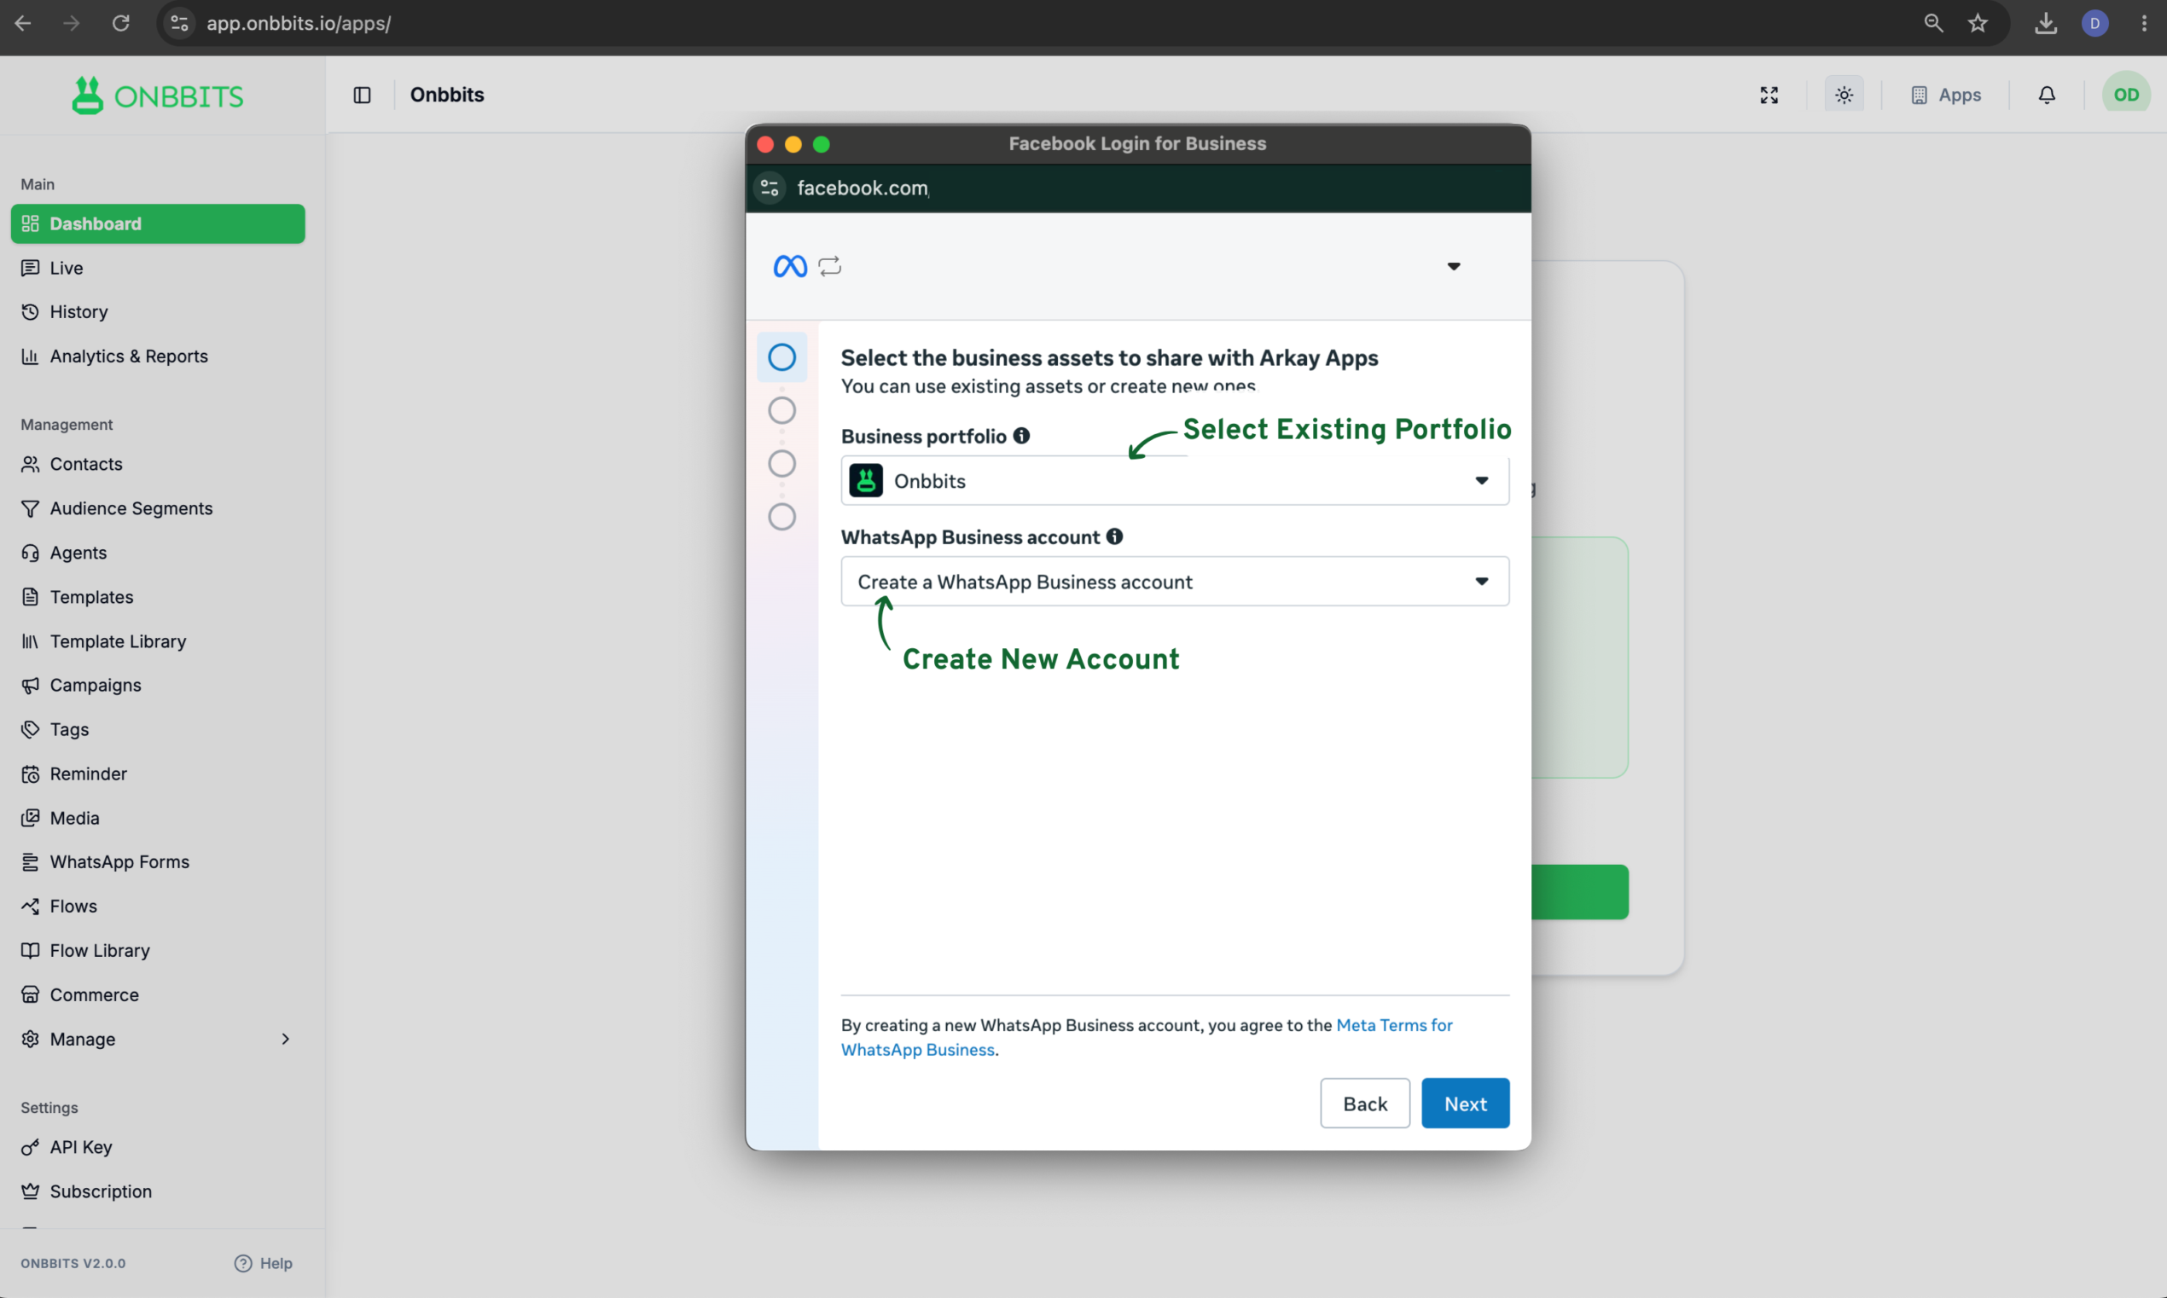
Task: Open the OD user avatar menu
Action: point(2126,95)
